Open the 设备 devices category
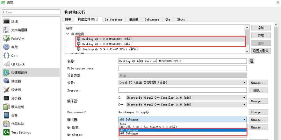The image size is (281, 140). tap(31, 115)
